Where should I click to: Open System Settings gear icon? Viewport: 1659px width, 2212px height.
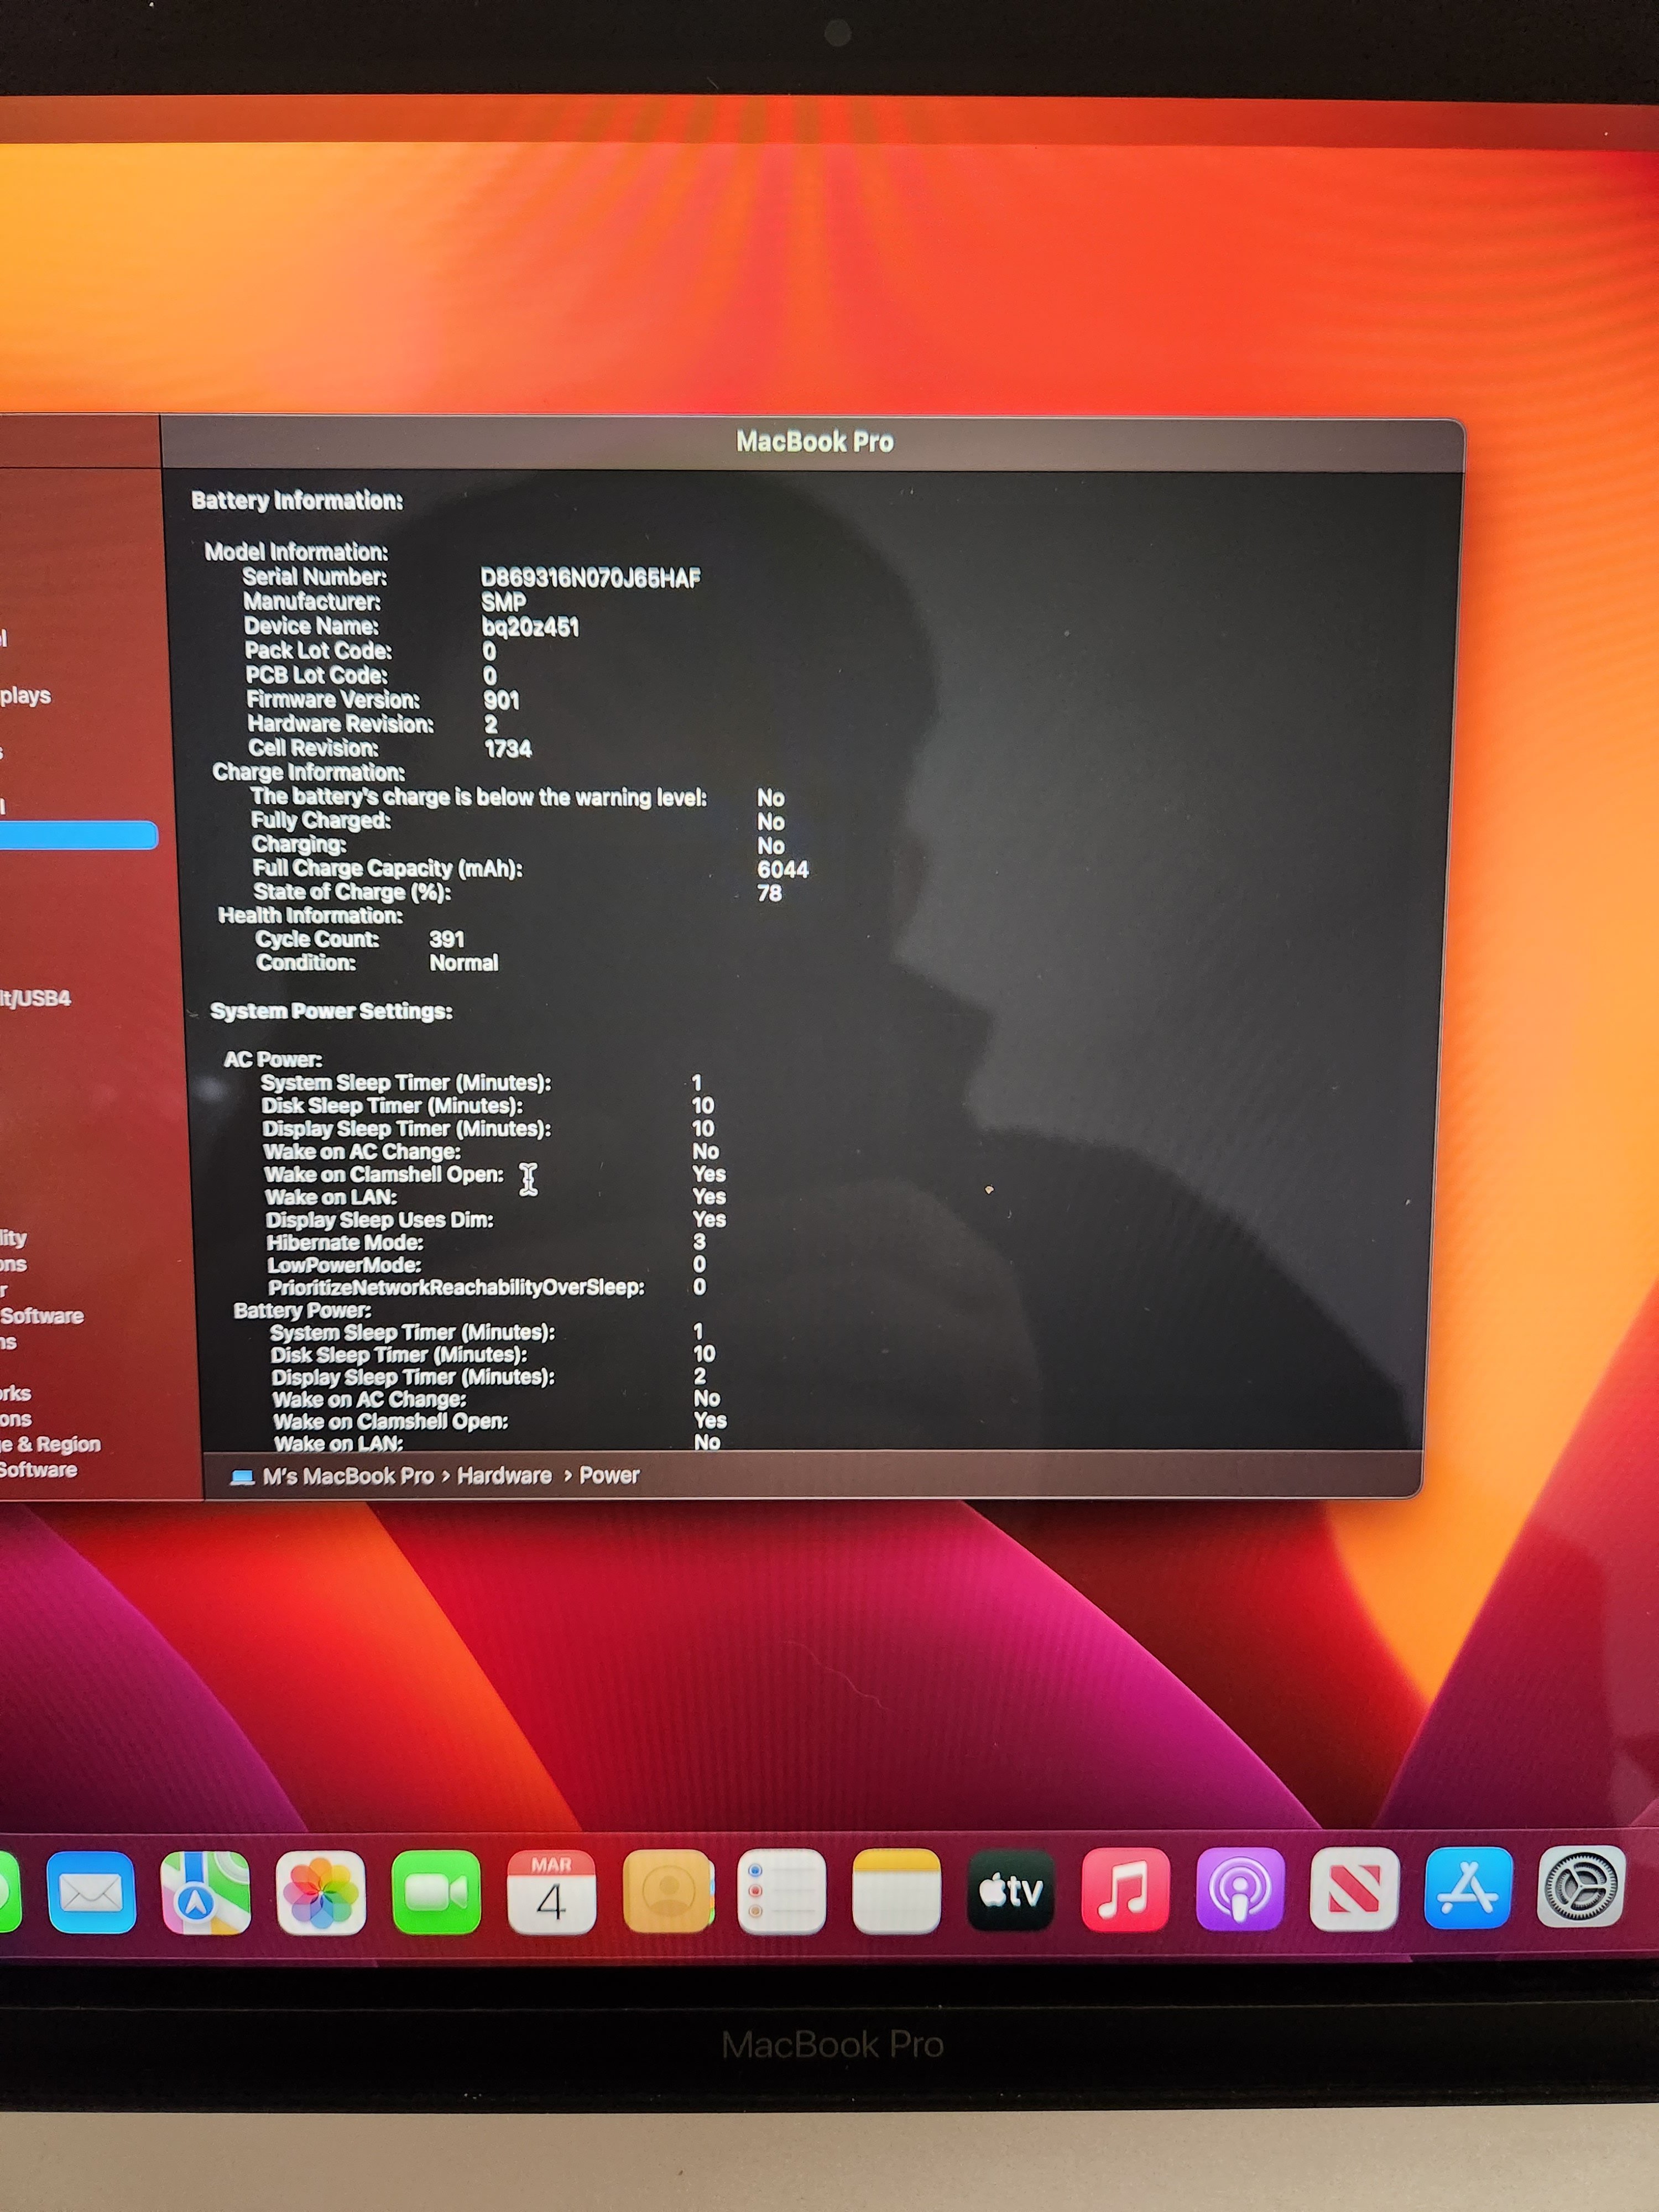point(1581,1887)
